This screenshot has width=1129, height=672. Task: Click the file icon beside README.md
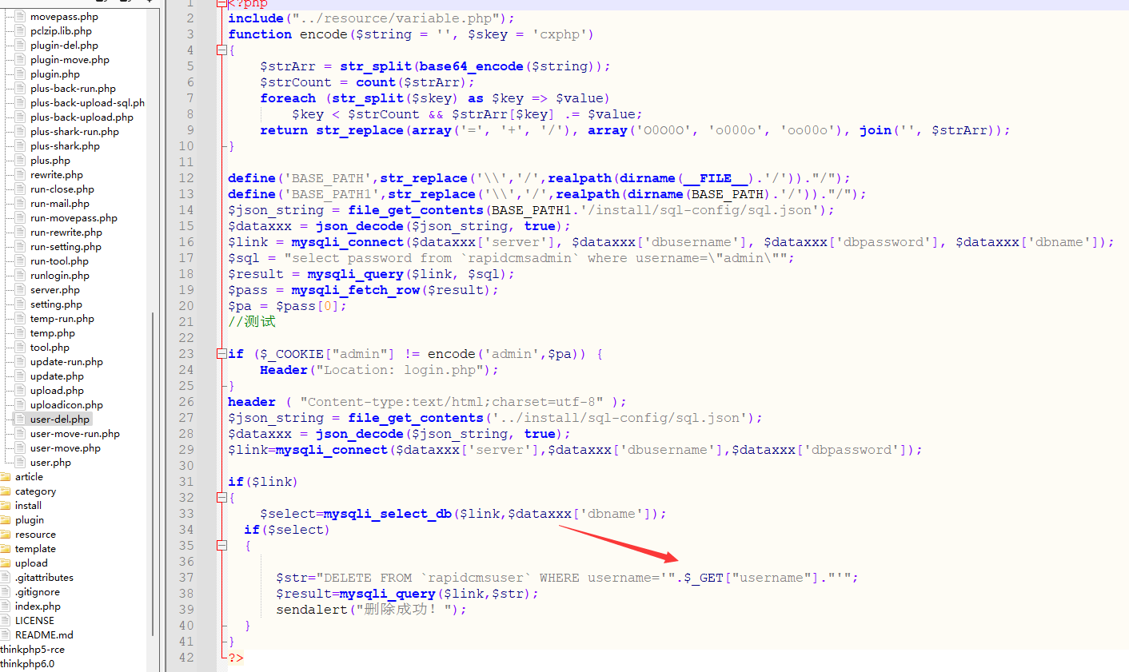point(6,635)
